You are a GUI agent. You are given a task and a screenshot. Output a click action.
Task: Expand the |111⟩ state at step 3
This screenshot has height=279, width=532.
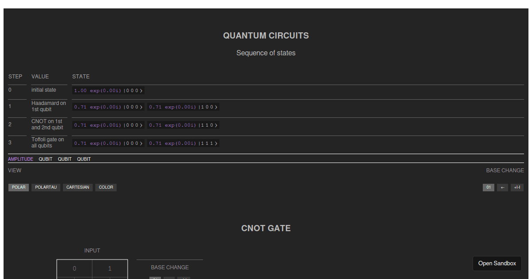point(183,143)
